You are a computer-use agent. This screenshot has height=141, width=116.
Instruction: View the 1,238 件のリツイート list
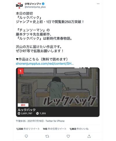(x=28, y=129)
